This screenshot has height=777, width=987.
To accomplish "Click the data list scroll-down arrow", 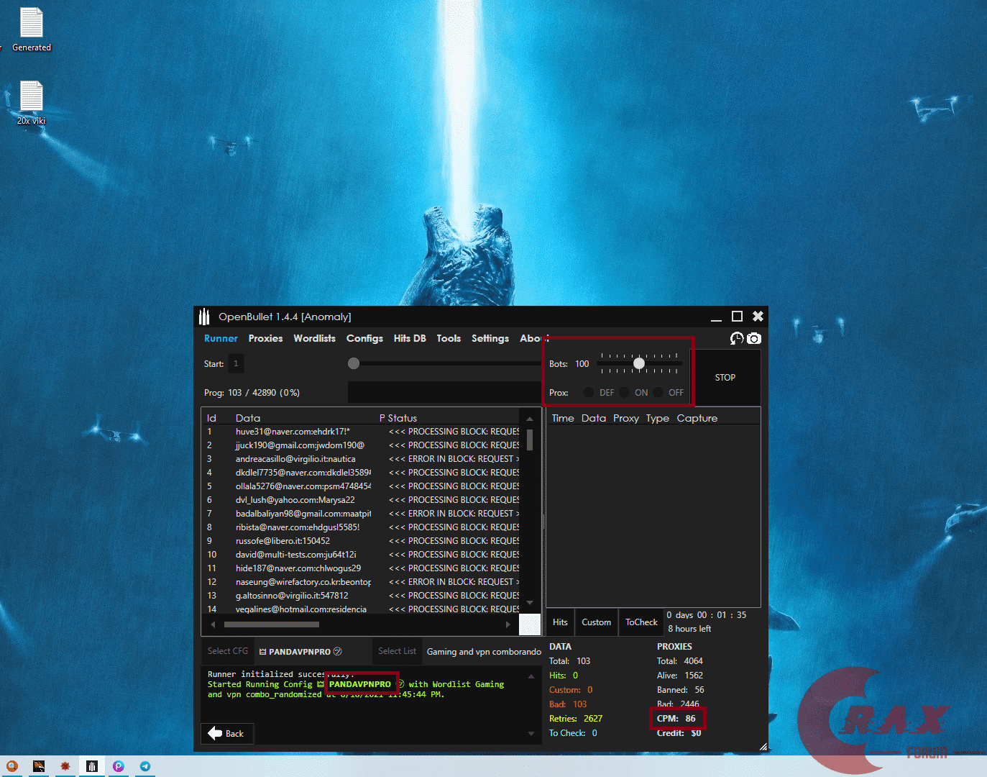I will tap(530, 603).
